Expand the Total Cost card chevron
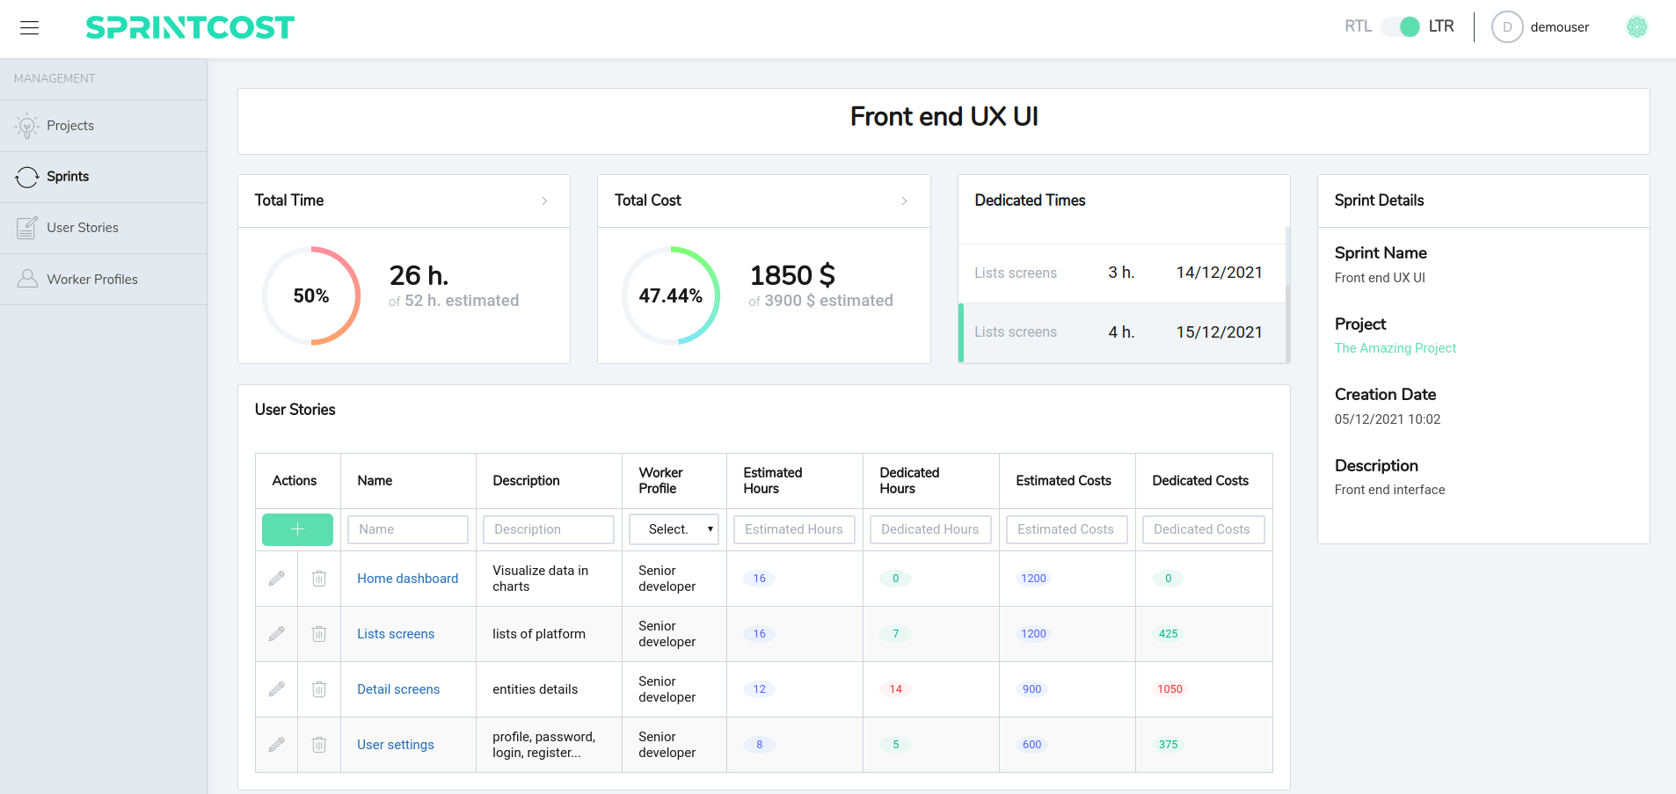This screenshot has height=794, width=1676. (x=904, y=201)
